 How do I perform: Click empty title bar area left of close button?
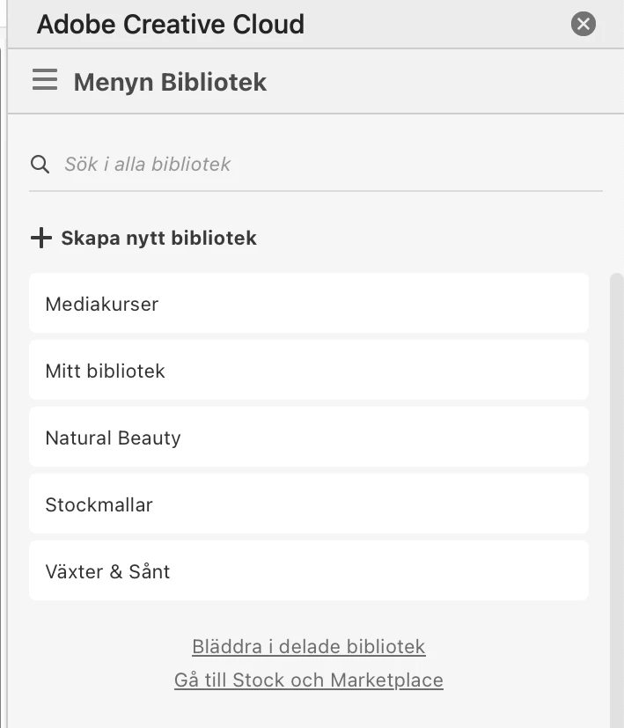pyautogui.click(x=437, y=24)
